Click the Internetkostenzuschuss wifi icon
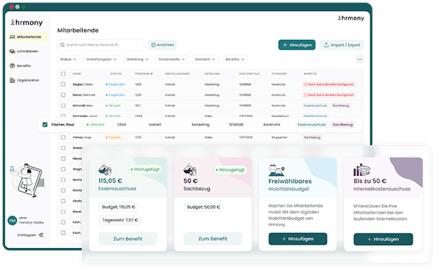Image resolution: width=445 pixels, height=275 pixels. point(362,170)
